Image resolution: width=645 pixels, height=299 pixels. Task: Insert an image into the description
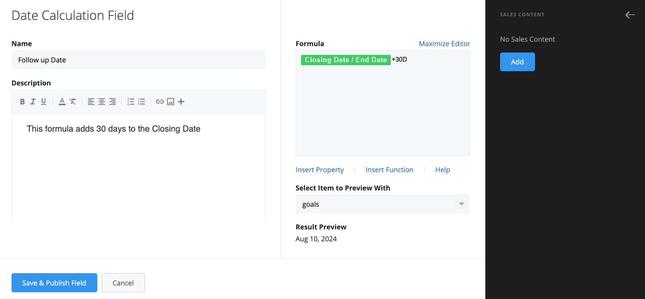[170, 101]
